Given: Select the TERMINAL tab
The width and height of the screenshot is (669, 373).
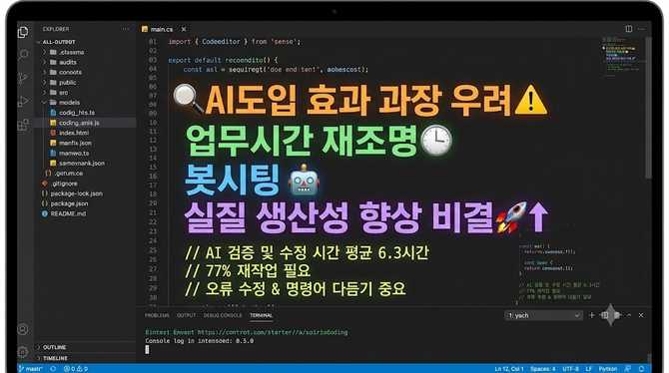Looking at the screenshot, I should click(x=262, y=315).
